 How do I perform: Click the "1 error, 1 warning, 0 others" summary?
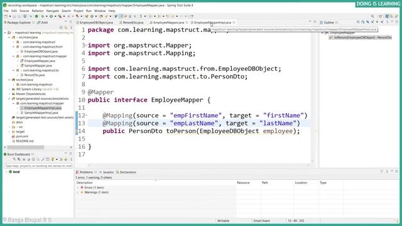[94, 177]
